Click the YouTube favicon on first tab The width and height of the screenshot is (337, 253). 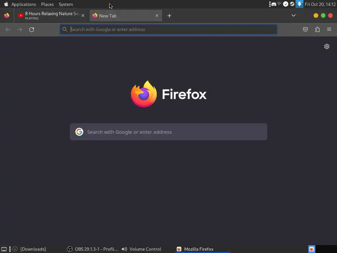click(21, 15)
